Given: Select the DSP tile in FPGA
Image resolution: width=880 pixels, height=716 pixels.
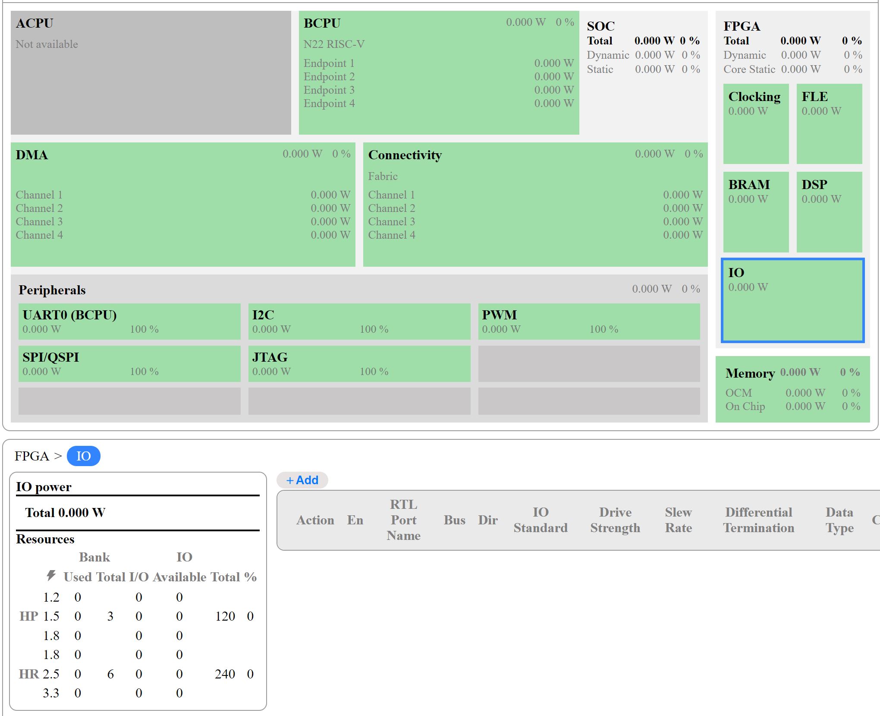Looking at the screenshot, I should (x=829, y=212).
